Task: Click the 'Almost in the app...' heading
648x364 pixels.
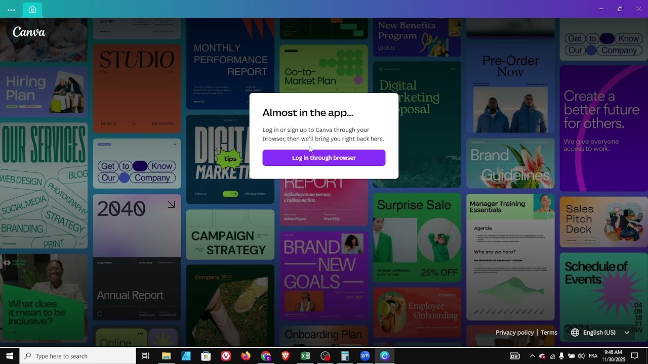Action: coord(308,112)
